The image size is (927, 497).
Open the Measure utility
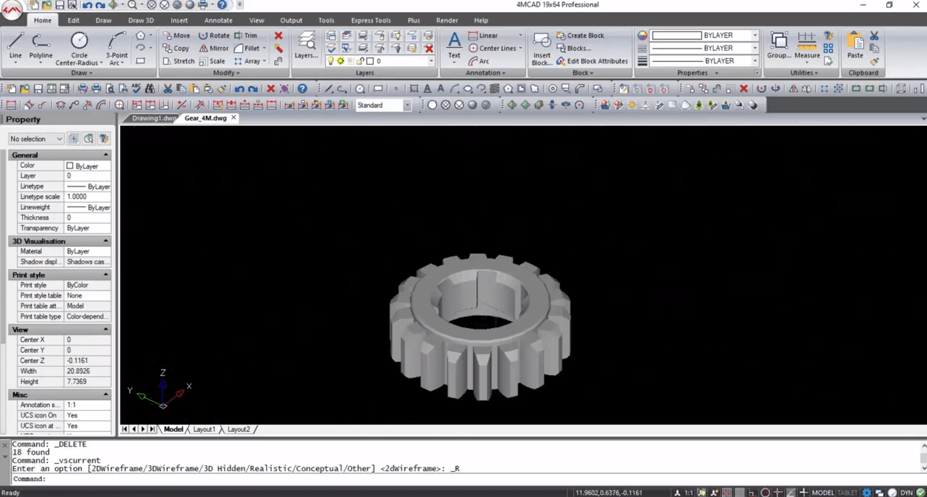806,46
